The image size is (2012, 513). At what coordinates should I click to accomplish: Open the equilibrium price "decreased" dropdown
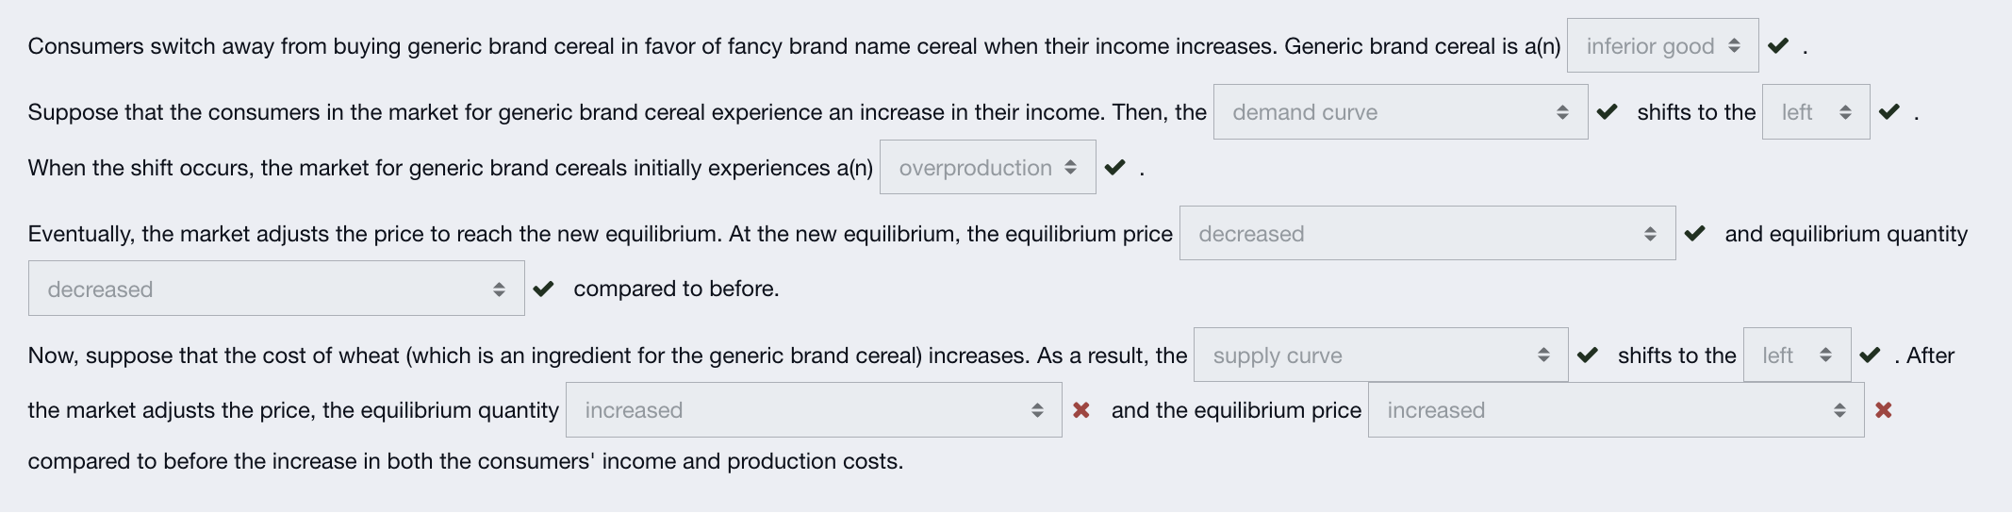[x=1427, y=234]
